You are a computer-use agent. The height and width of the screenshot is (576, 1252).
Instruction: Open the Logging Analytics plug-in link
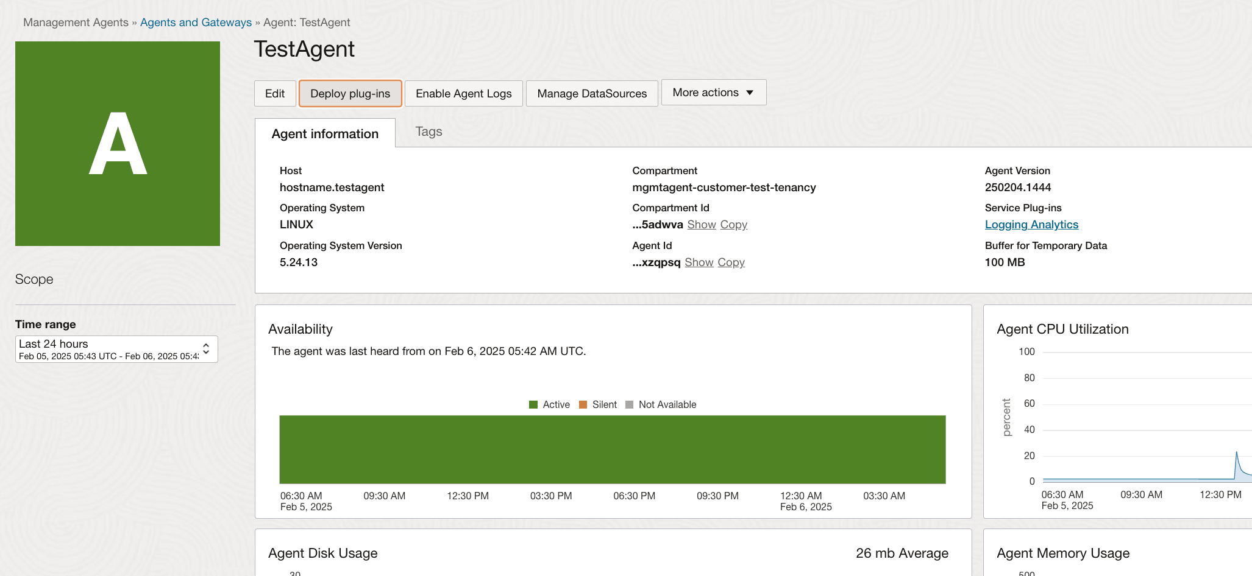point(1031,224)
